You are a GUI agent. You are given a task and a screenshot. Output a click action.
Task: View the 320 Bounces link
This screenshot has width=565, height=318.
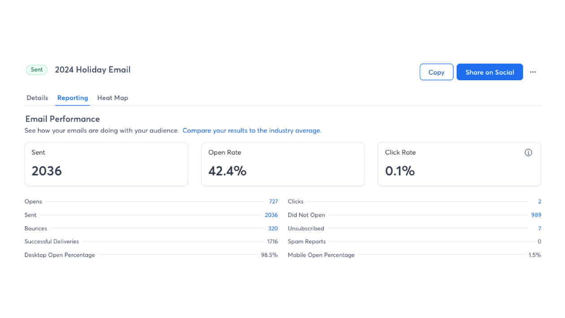pos(273,228)
